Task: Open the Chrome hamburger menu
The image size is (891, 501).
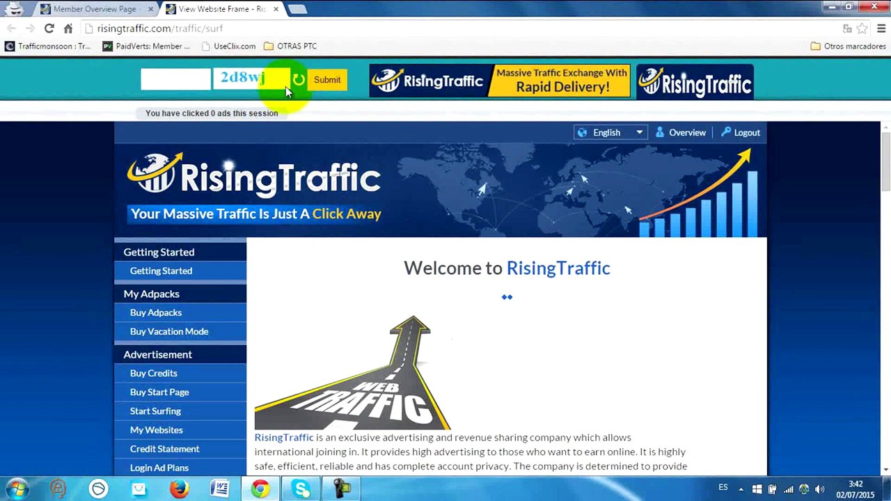Action: point(881,29)
